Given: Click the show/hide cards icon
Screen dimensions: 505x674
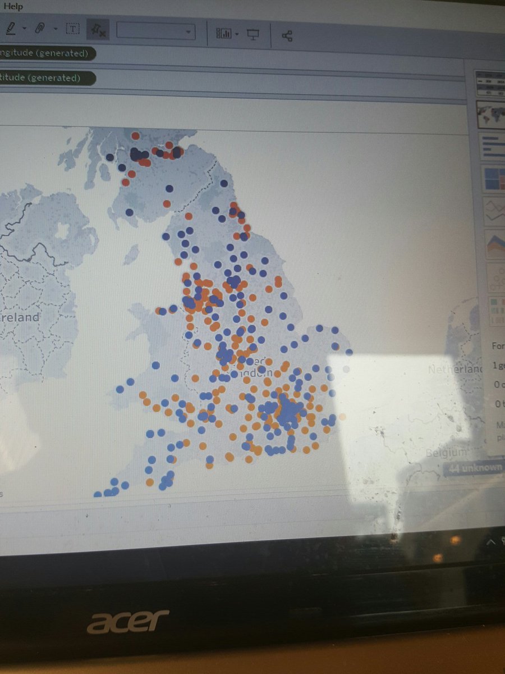Looking at the screenshot, I should click(224, 34).
